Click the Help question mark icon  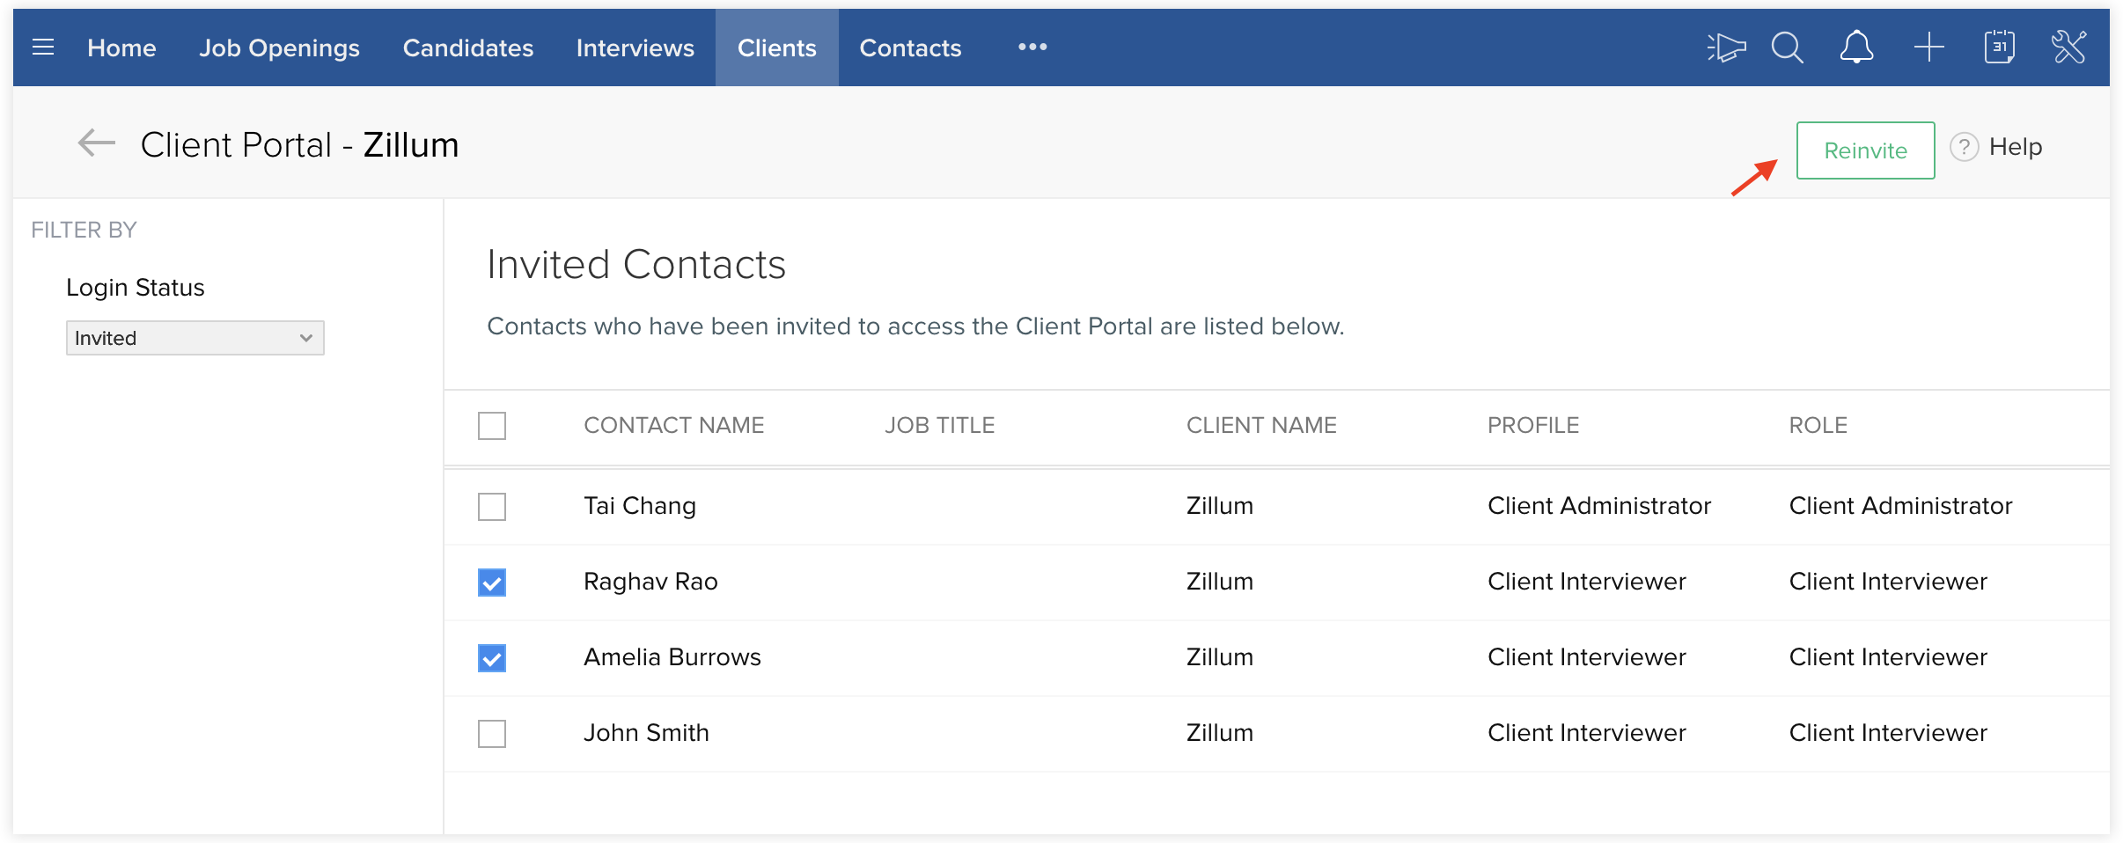[1965, 147]
